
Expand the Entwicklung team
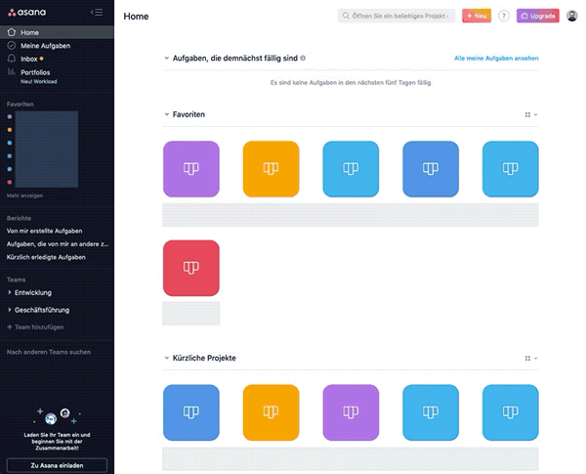tap(10, 292)
